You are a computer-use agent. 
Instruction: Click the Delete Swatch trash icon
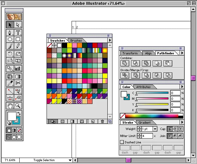tap(102, 121)
